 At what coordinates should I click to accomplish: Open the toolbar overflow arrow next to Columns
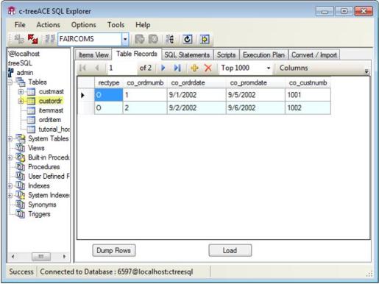(x=366, y=71)
